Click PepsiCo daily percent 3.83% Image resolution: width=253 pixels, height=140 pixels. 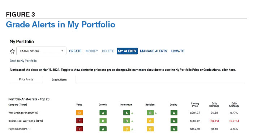pyautogui.click(x=234, y=129)
